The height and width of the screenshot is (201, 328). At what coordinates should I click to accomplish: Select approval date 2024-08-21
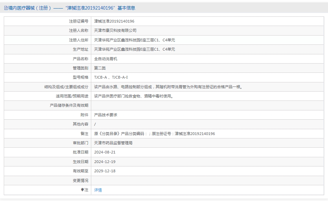105,152
